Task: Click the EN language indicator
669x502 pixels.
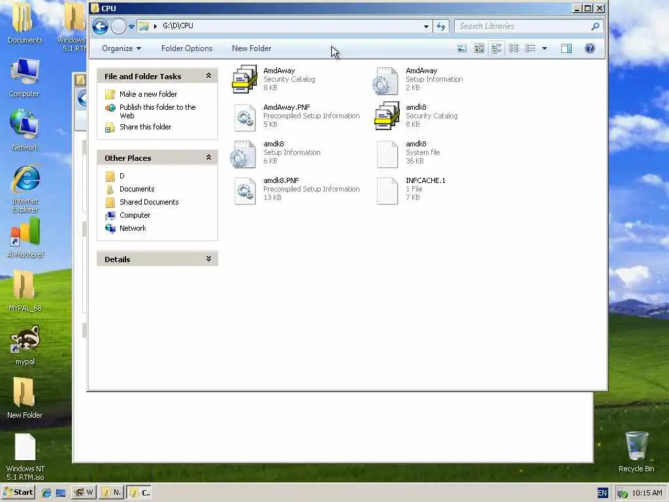Action: click(x=602, y=493)
